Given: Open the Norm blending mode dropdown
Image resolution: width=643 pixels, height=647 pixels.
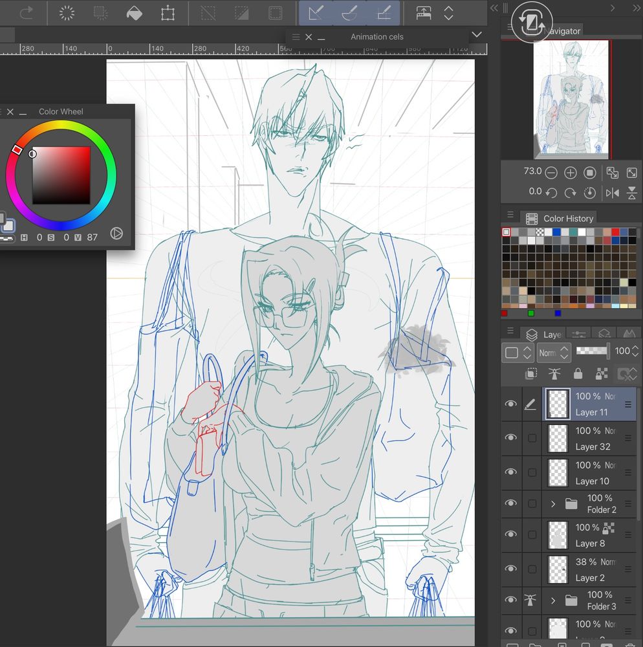Looking at the screenshot, I should click(x=554, y=353).
